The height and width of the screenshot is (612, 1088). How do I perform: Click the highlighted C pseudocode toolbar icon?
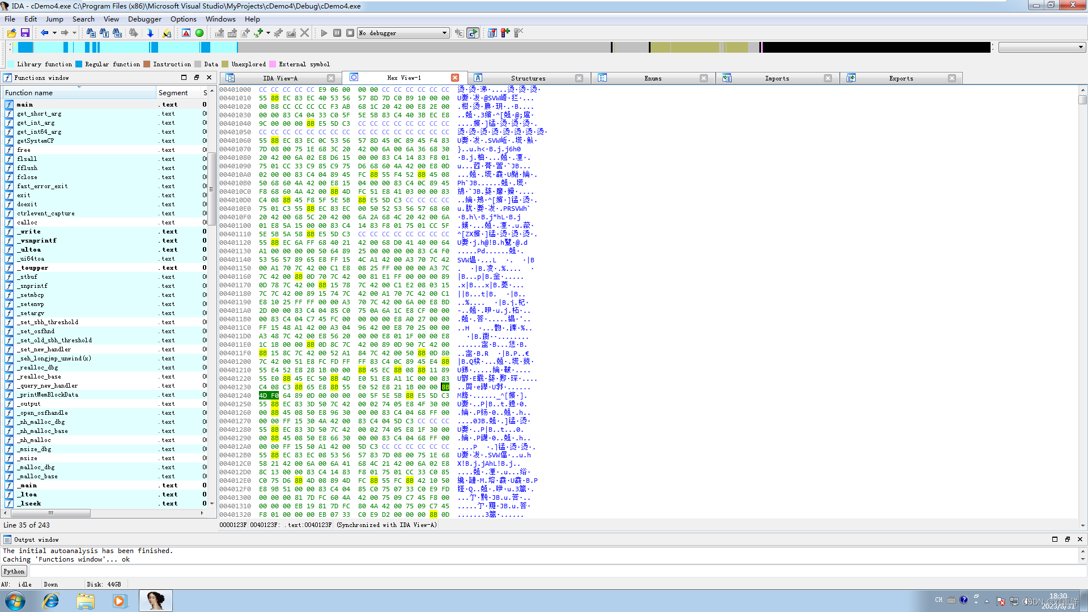point(473,33)
